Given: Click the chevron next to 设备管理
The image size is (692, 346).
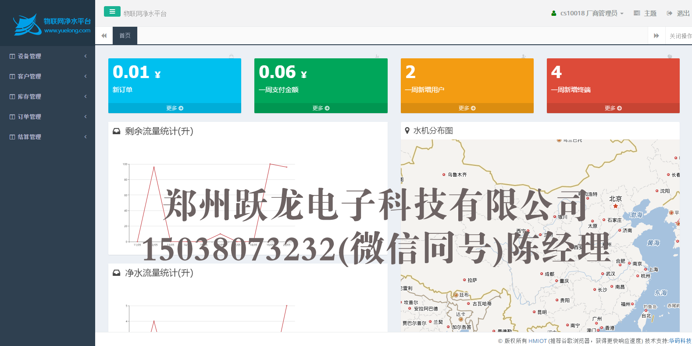Looking at the screenshot, I should coord(86,56).
